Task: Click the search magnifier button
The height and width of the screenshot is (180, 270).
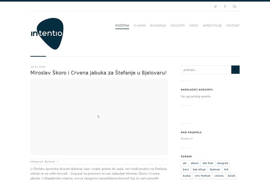Action: [235, 70]
